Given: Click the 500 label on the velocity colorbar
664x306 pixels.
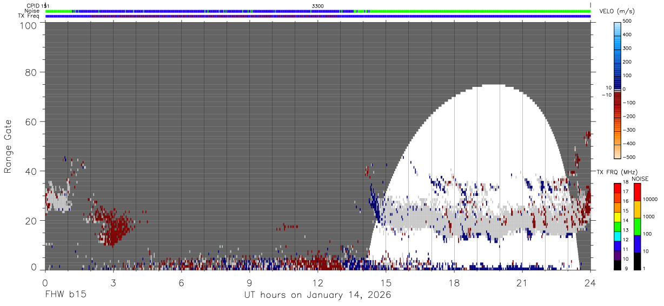Looking at the screenshot, I should pos(628,22).
